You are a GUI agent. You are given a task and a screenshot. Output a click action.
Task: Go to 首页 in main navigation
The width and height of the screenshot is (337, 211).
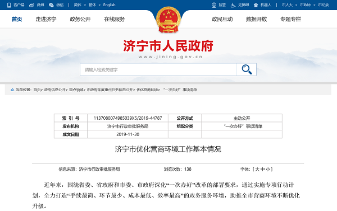coord(17,19)
